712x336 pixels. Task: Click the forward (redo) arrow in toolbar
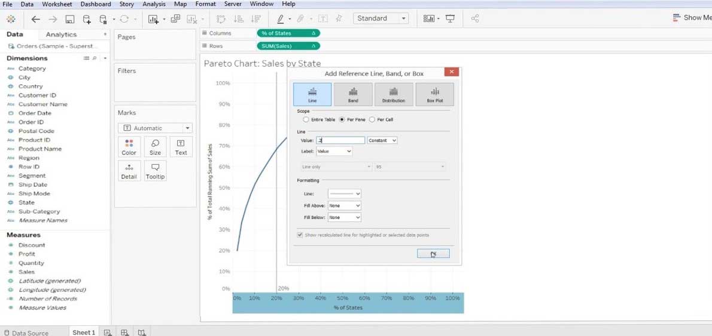tap(53, 19)
